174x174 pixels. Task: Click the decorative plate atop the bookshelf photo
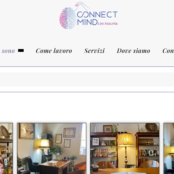point(151,127)
